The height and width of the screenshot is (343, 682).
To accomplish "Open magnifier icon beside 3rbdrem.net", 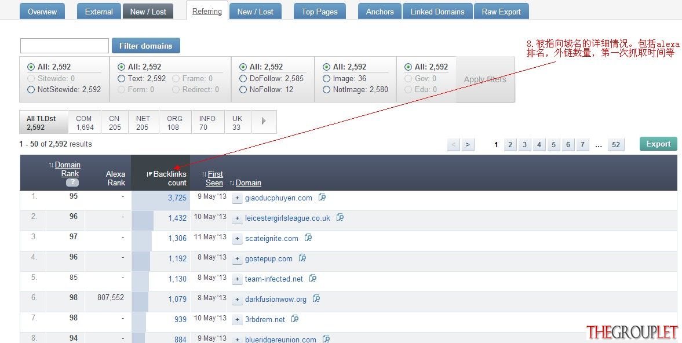I will pyautogui.click(x=295, y=319).
